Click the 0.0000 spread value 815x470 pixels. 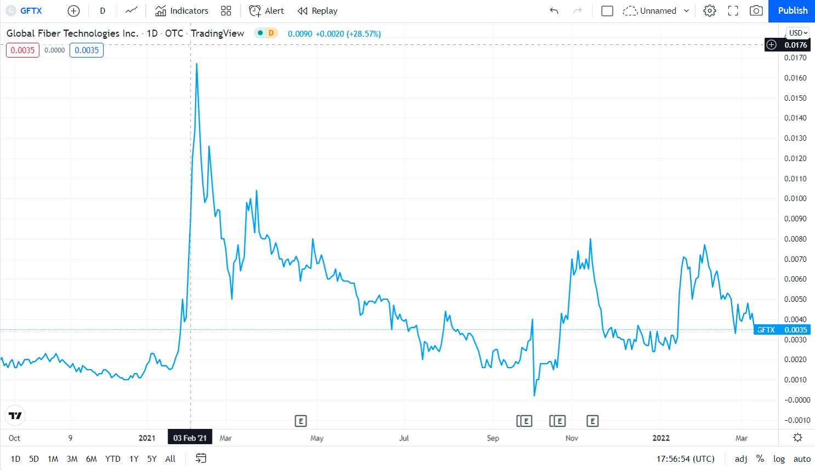click(x=54, y=50)
